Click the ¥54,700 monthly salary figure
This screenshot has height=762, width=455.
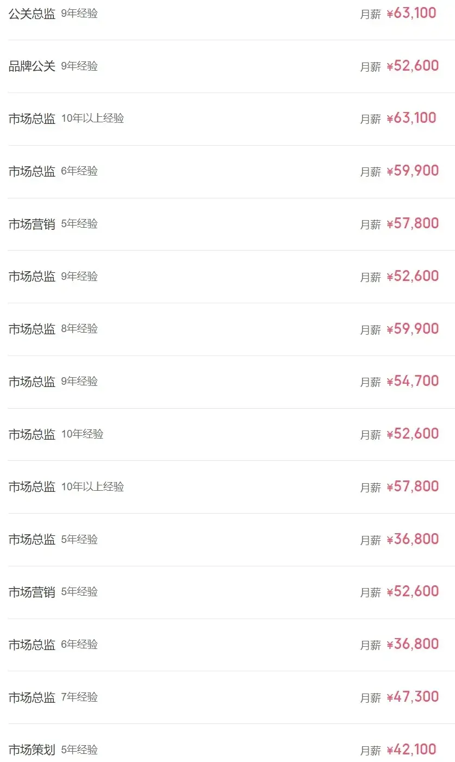pos(413,381)
